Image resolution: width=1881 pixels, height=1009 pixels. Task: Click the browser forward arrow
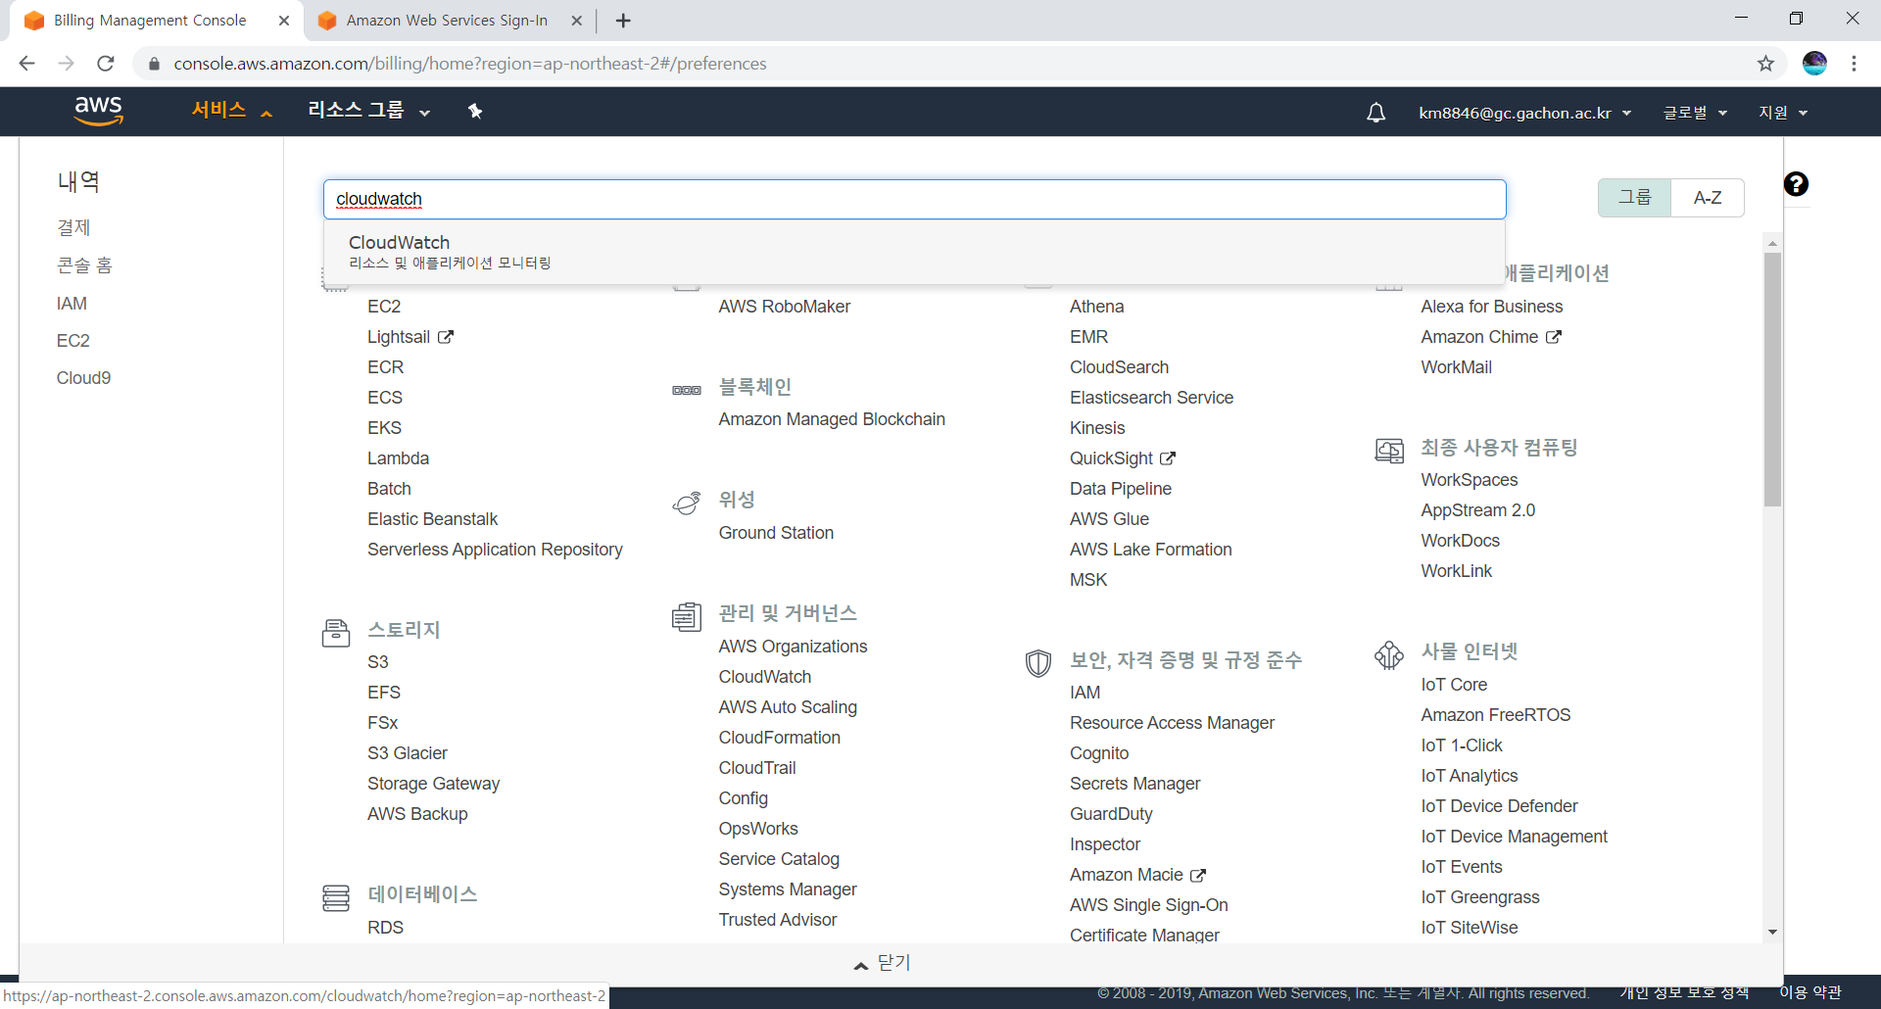pyautogui.click(x=66, y=64)
